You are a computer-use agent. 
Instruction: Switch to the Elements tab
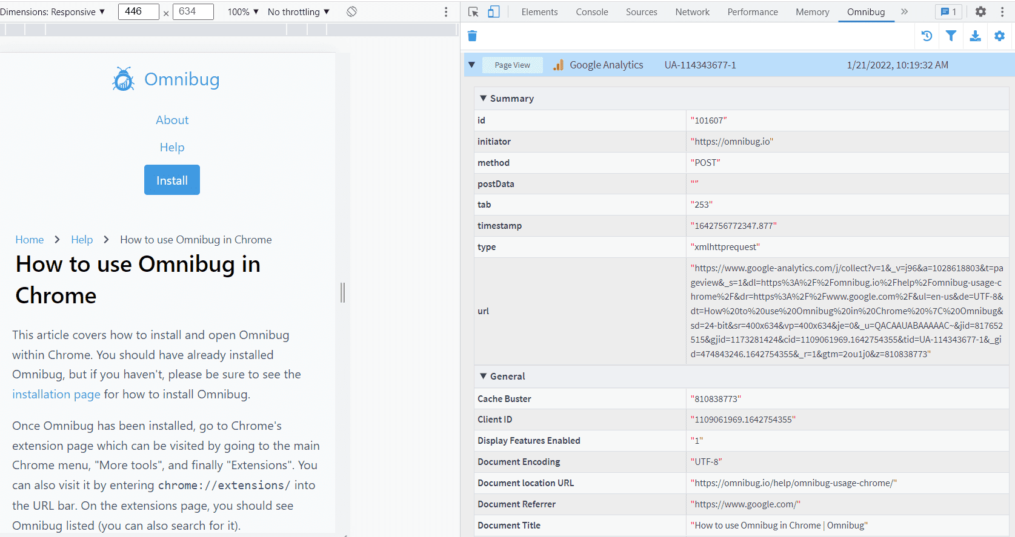539,12
